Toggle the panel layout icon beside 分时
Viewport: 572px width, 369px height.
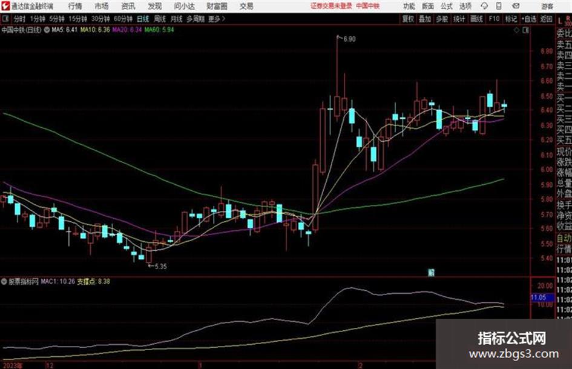[5, 19]
